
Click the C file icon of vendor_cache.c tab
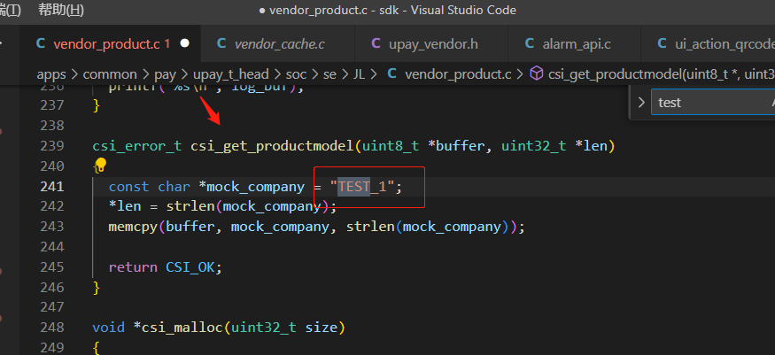[221, 44]
